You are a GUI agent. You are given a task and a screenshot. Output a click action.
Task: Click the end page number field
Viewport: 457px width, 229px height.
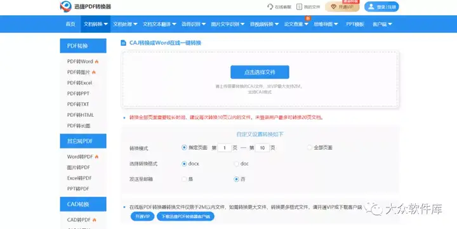click(x=262, y=148)
